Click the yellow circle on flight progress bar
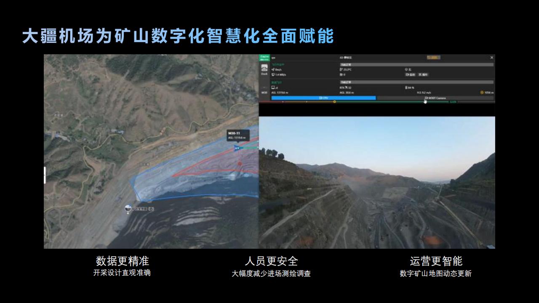539x303 pixels. tap(334, 102)
